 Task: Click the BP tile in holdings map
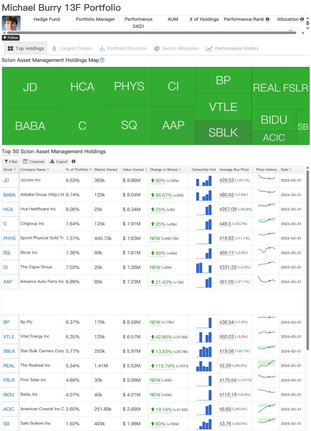pyautogui.click(x=223, y=80)
